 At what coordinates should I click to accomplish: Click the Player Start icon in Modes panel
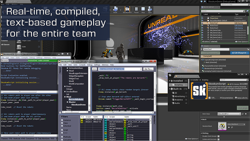click(19, 41)
